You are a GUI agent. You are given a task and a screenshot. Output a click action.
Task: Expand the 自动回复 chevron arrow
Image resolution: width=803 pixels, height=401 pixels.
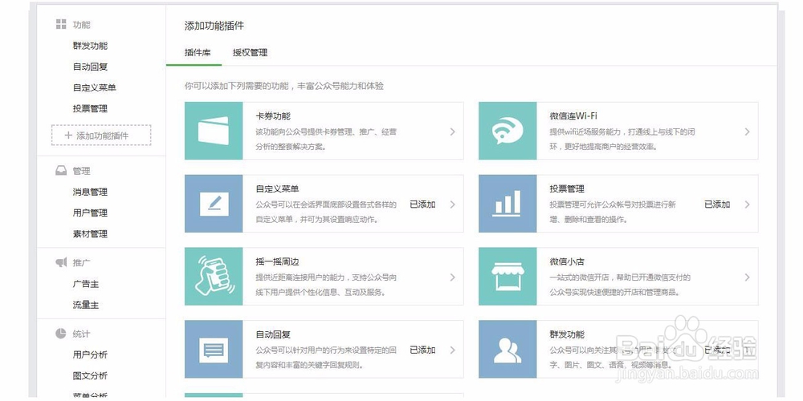(x=452, y=350)
